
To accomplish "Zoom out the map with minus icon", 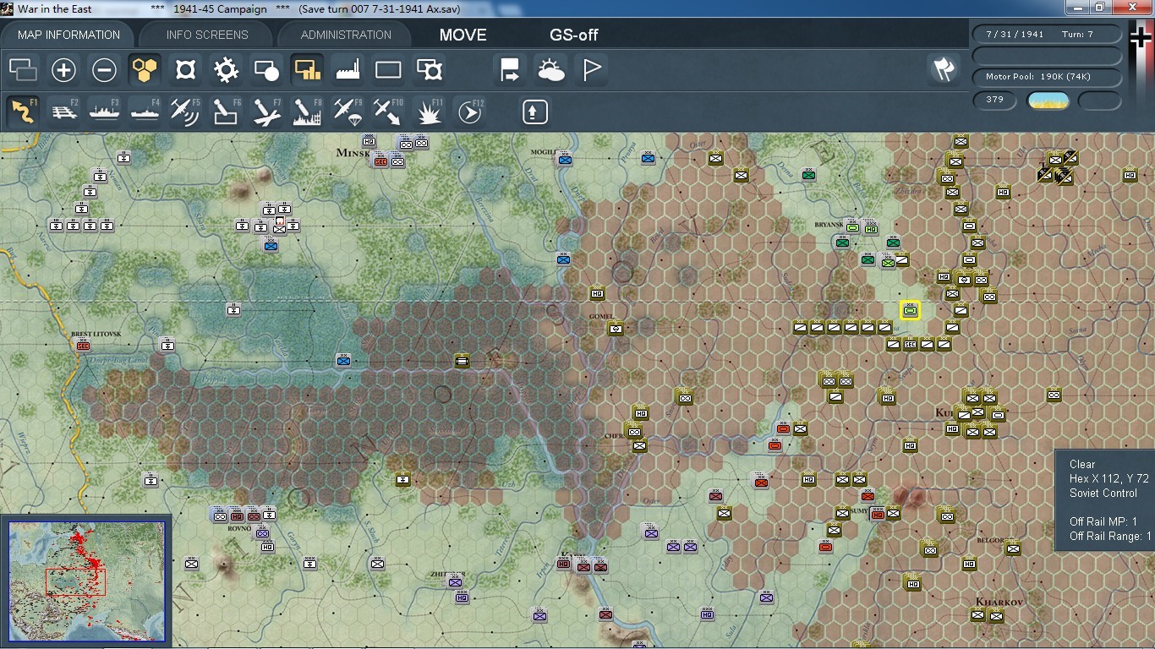I will [104, 70].
